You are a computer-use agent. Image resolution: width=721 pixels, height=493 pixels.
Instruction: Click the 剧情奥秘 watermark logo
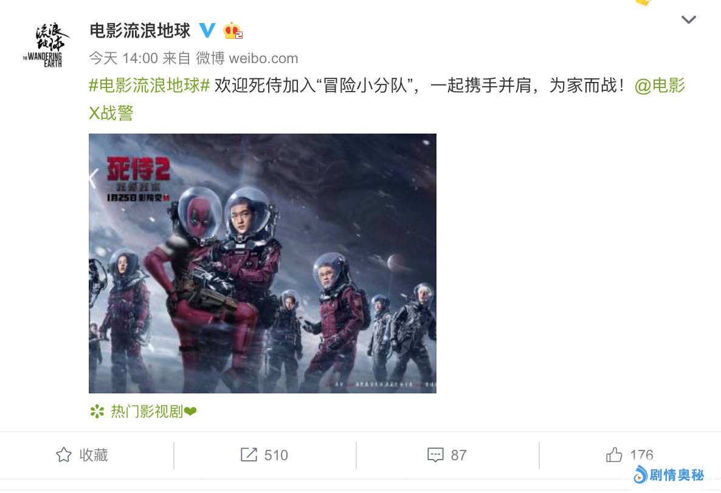[669, 475]
